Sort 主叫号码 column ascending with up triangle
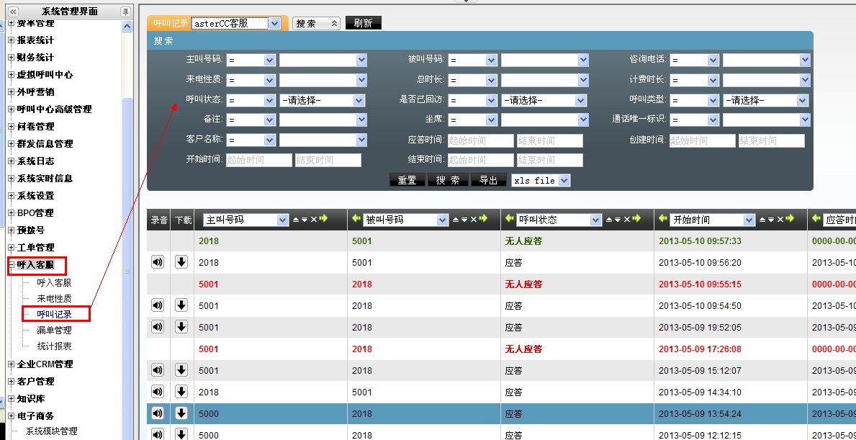The height and width of the screenshot is (440, 856). (x=296, y=220)
